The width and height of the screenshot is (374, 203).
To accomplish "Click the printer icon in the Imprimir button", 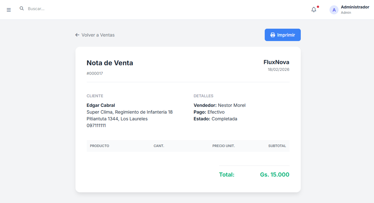I will coord(273,35).
